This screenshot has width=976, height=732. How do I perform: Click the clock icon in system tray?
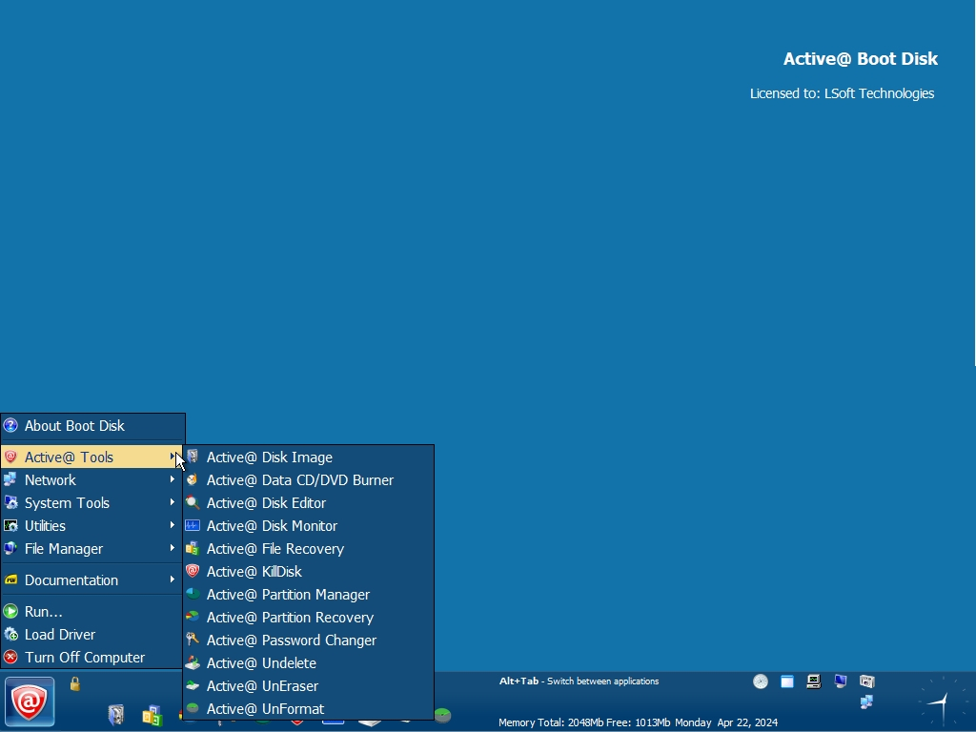pos(761,681)
